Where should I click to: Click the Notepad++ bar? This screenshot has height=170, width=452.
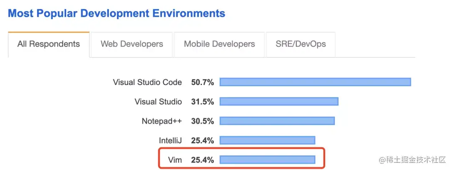pos(277,121)
